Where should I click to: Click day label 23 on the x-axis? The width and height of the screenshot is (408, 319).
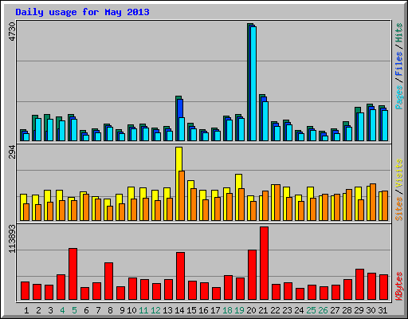pyautogui.click(x=287, y=310)
